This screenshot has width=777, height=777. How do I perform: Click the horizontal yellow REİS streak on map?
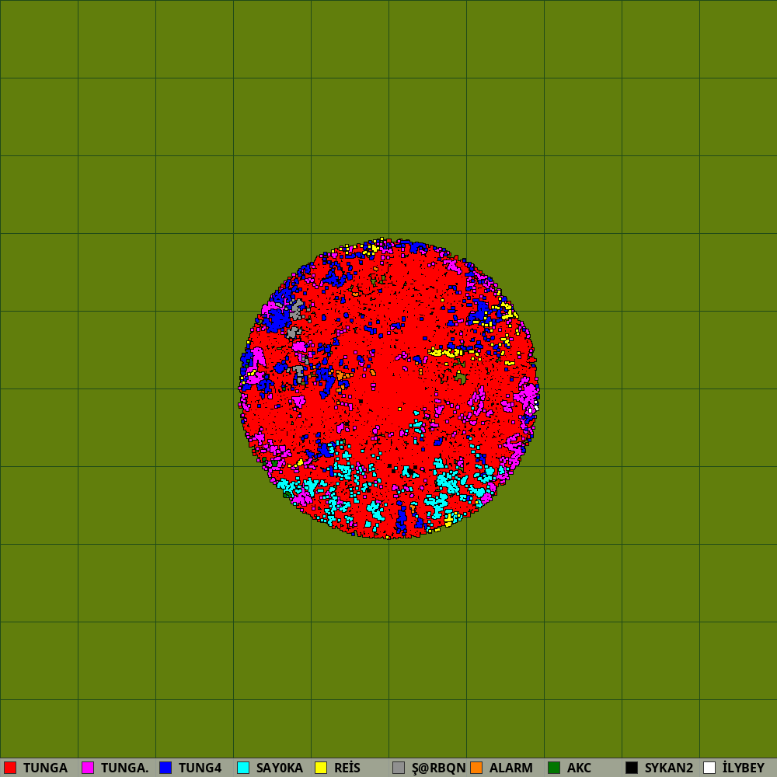(444, 353)
